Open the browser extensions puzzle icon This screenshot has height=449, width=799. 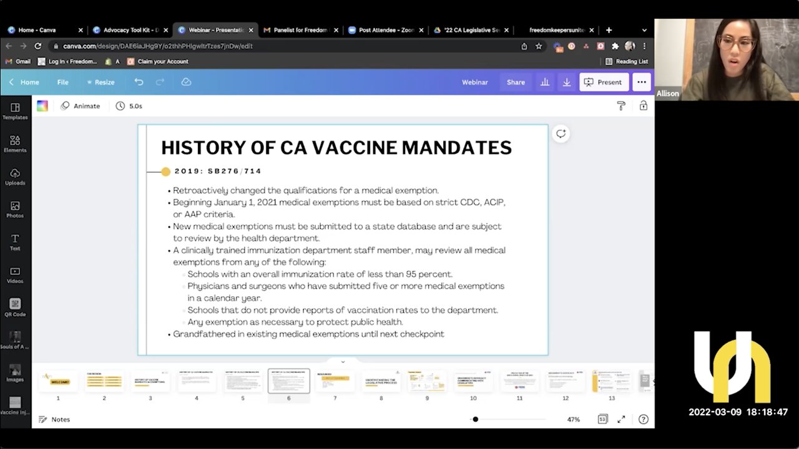(615, 46)
